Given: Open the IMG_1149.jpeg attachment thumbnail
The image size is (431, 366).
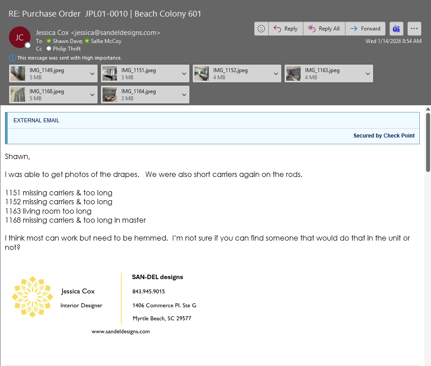Looking at the screenshot, I should pyautogui.click(x=18, y=73).
